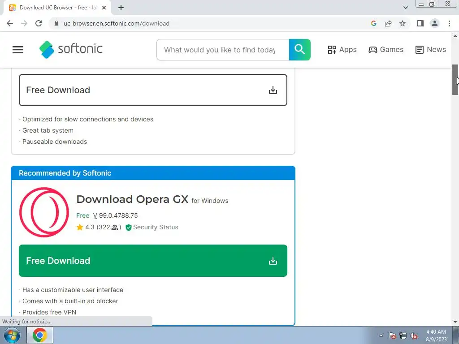The width and height of the screenshot is (459, 344).
Task: Click the address bar URL
Action: pos(116,23)
